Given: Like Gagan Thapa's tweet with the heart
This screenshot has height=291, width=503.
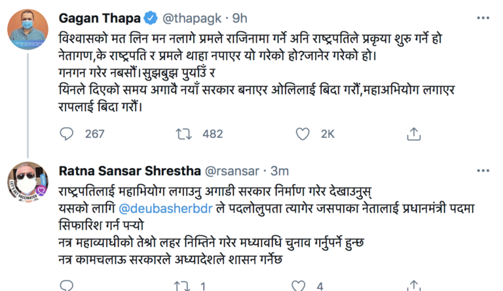Looking at the screenshot, I should click(303, 134).
